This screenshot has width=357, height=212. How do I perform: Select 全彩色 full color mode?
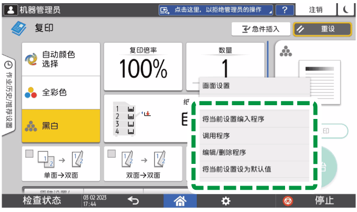point(61,93)
